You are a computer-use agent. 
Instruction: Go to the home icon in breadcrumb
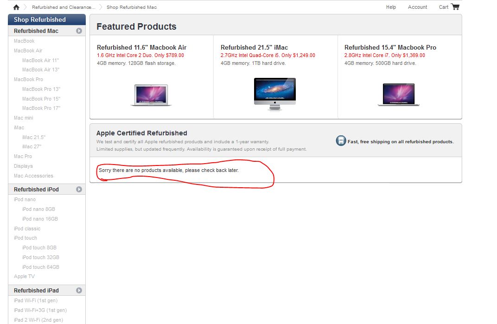pyautogui.click(x=16, y=7)
